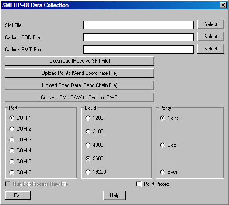The image size is (229, 205).
Task: Click Select button for Carlson RW5 File
Action: (x=211, y=49)
